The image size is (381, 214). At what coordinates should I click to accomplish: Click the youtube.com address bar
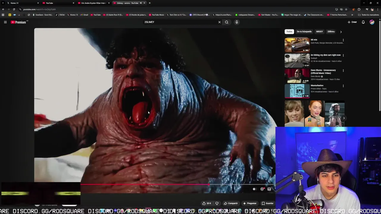tap(176, 9)
